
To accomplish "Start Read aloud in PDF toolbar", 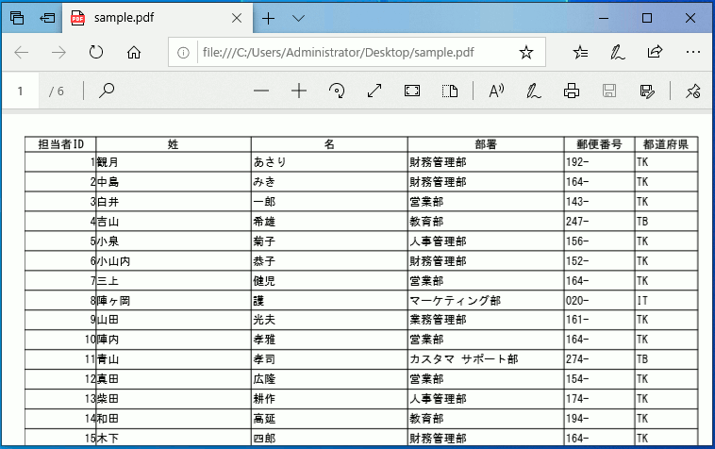I will [496, 91].
